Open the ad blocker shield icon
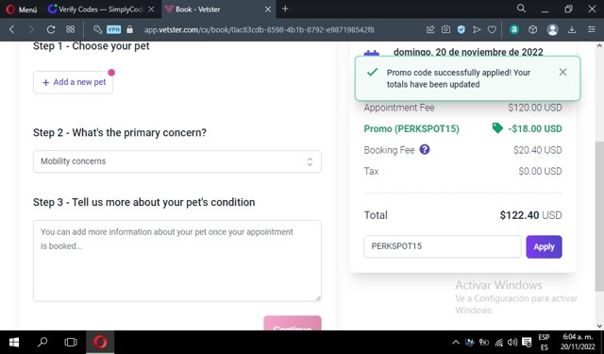The width and height of the screenshot is (604, 354). click(461, 29)
